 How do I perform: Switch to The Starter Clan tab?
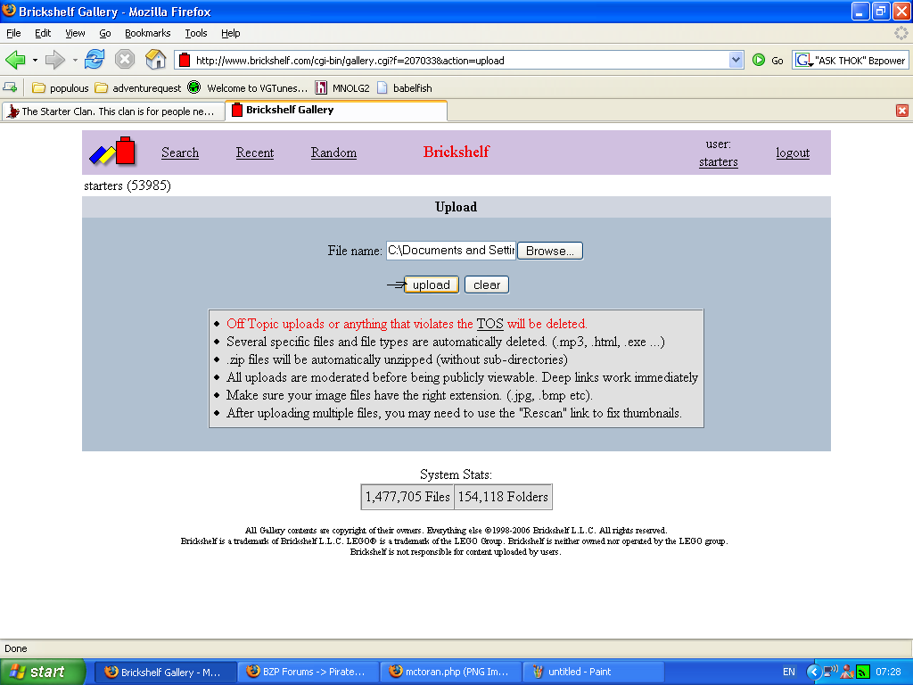point(112,111)
